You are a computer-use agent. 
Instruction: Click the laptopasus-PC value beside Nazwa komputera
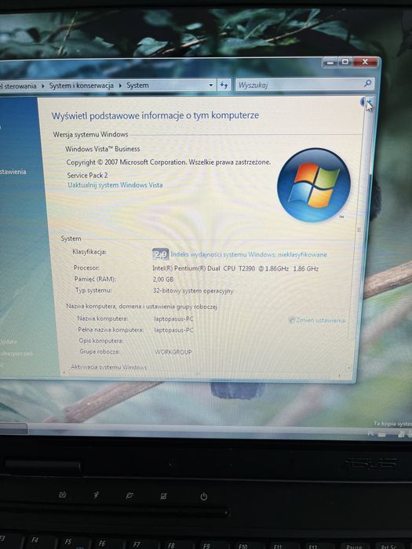(173, 318)
